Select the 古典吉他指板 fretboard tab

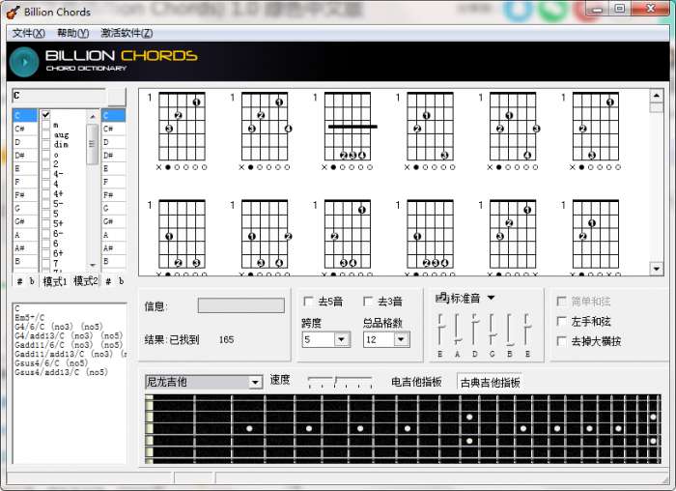click(491, 383)
